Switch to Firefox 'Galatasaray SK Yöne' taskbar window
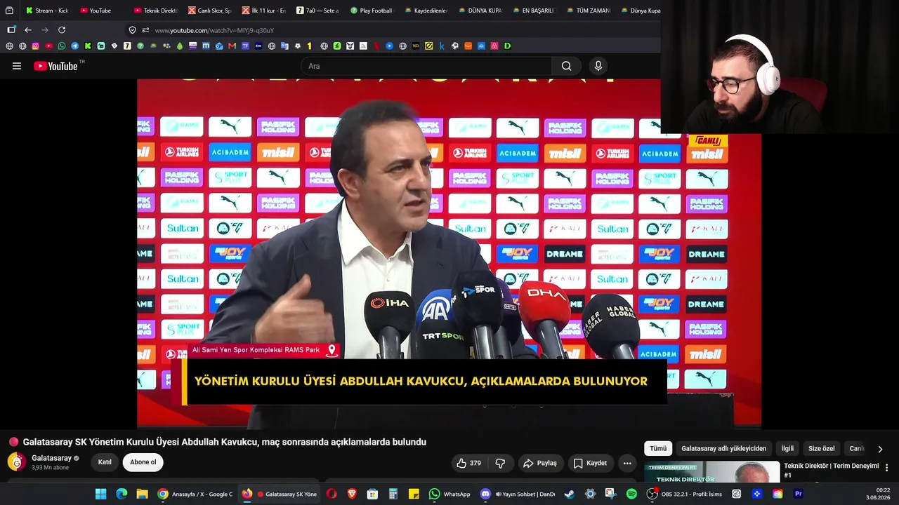This screenshot has width=899, height=505. pos(279,494)
